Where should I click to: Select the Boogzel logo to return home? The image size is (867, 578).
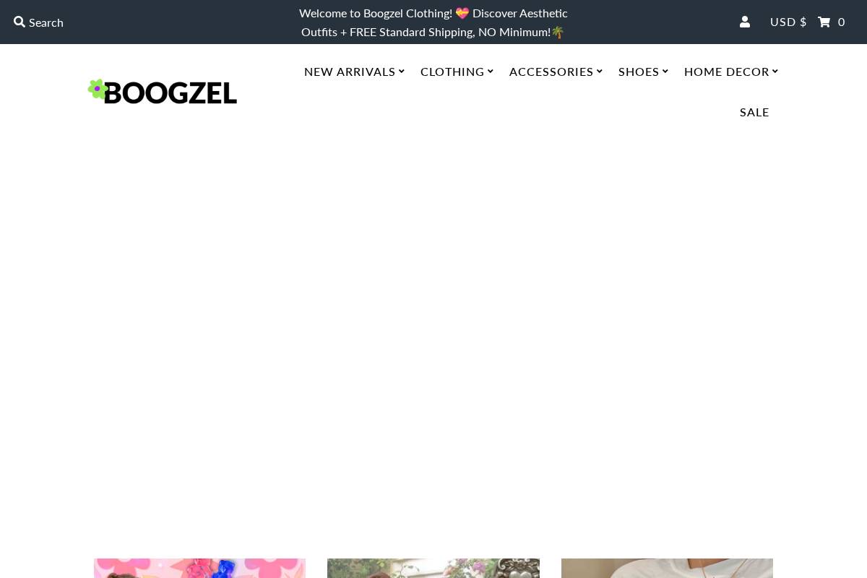[x=163, y=91]
